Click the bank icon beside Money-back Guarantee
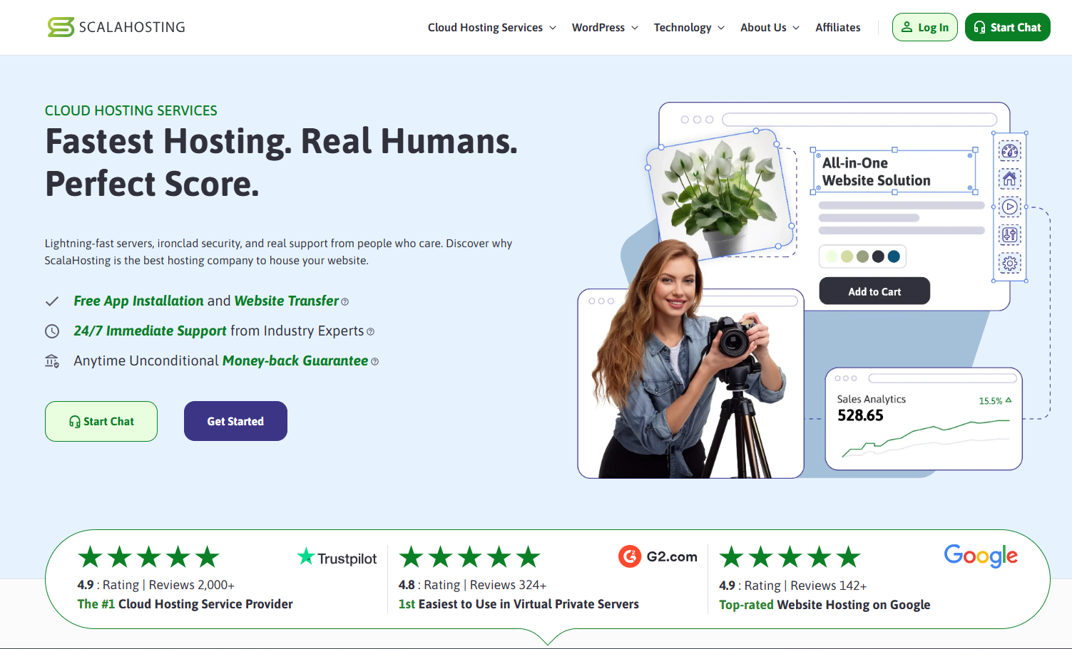Screen dimensions: 1072x649 click(52, 361)
